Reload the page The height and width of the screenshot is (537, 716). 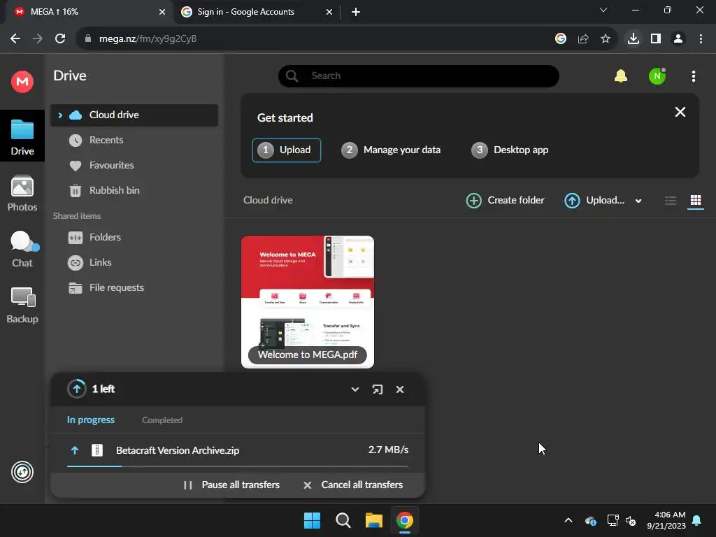(x=60, y=39)
